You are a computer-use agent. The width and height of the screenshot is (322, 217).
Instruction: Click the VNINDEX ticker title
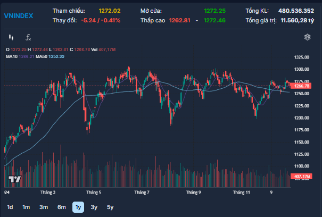click(18, 15)
